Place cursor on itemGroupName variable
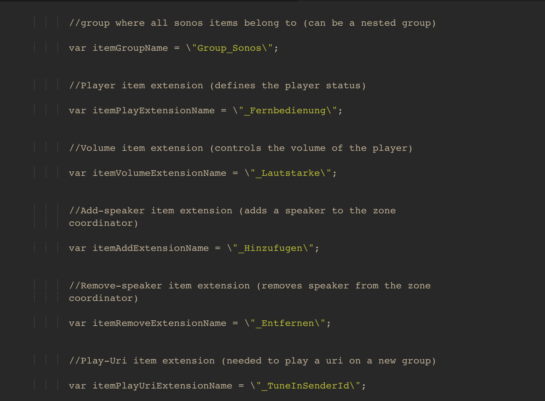This screenshot has height=401, width=545. pos(130,48)
